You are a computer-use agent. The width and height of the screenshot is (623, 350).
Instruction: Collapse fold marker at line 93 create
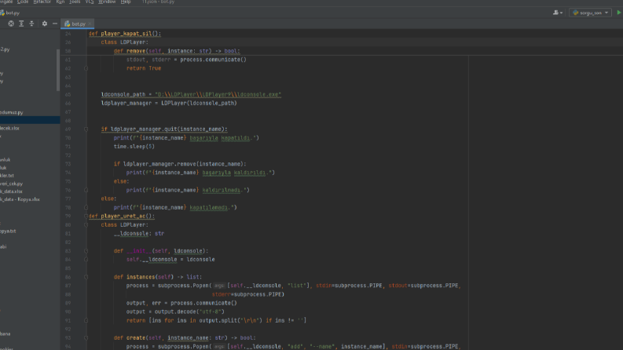(86, 338)
